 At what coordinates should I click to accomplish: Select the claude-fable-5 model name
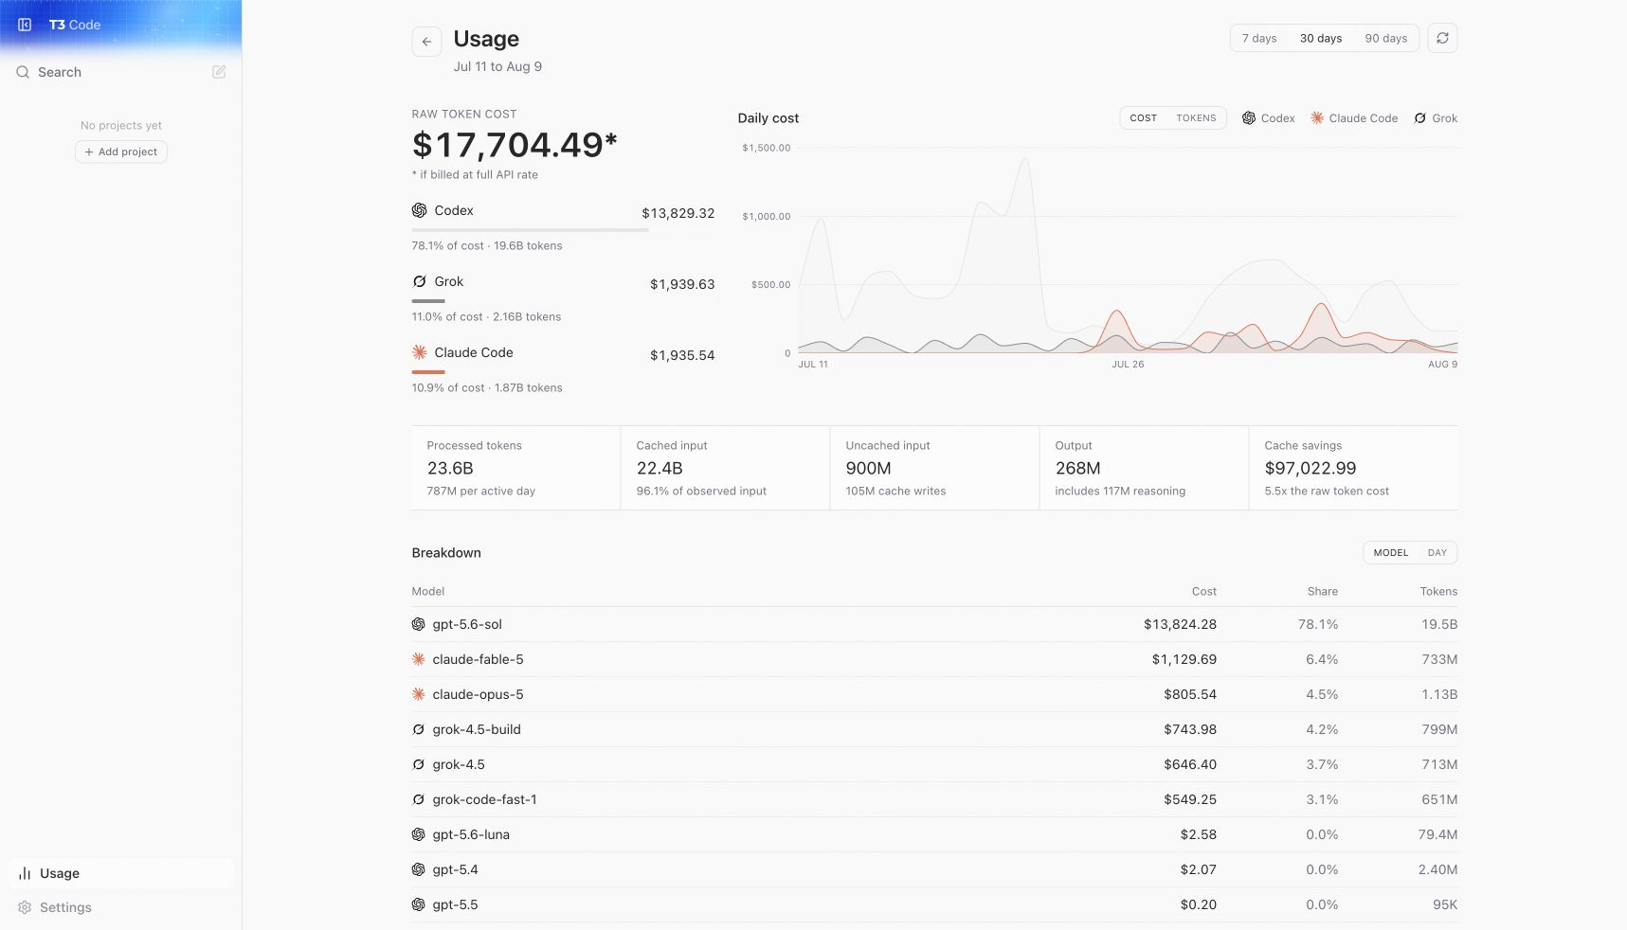pos(478,659)
